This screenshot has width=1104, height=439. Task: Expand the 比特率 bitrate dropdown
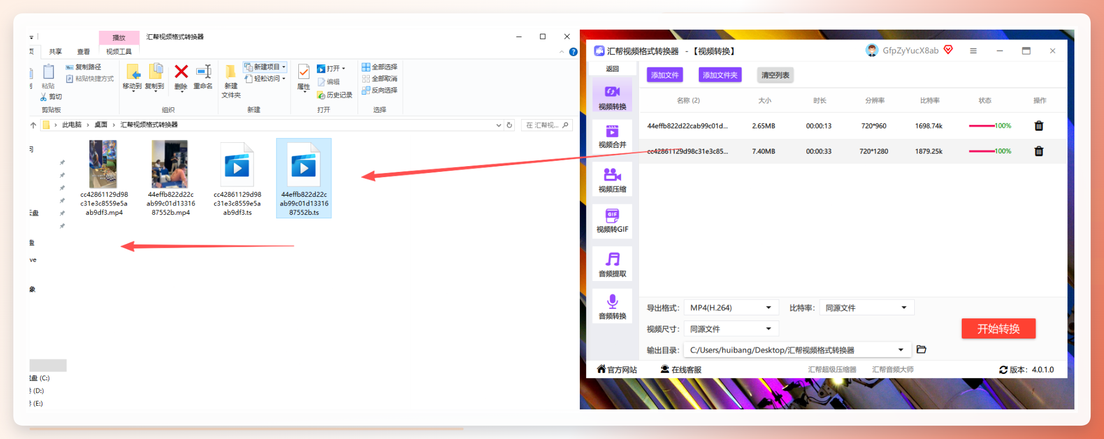coord(867,308)
